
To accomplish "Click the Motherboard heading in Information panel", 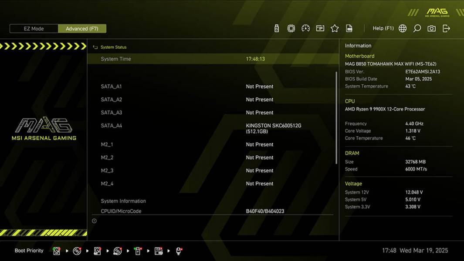I will coord(359,56).
